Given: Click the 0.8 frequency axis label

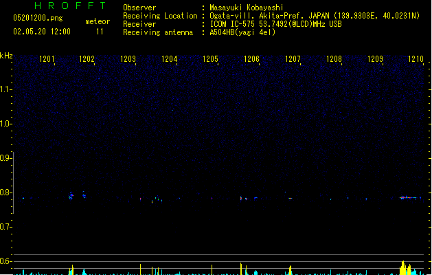Looking at the screenshot, I should click(x=5, y=192).
